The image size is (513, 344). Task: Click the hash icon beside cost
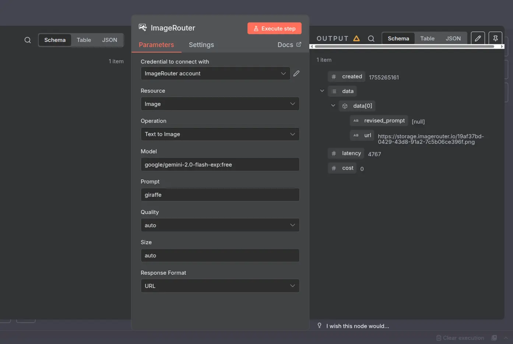334,168
